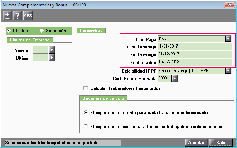Image resolution: width=237 pixels, height=148 pixels.
Task: Click the Última company number field
Action: coord(40,58)
